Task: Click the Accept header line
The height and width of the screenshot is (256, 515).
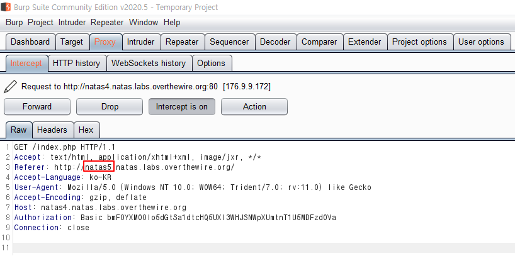Action: pos(138,157)
